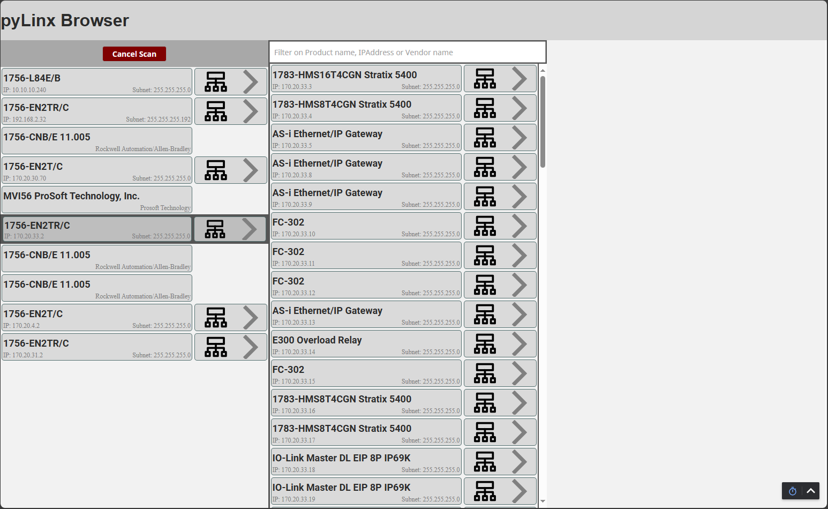Click network icon for FC-302 at 170.20.33.10

pos(485,226)
